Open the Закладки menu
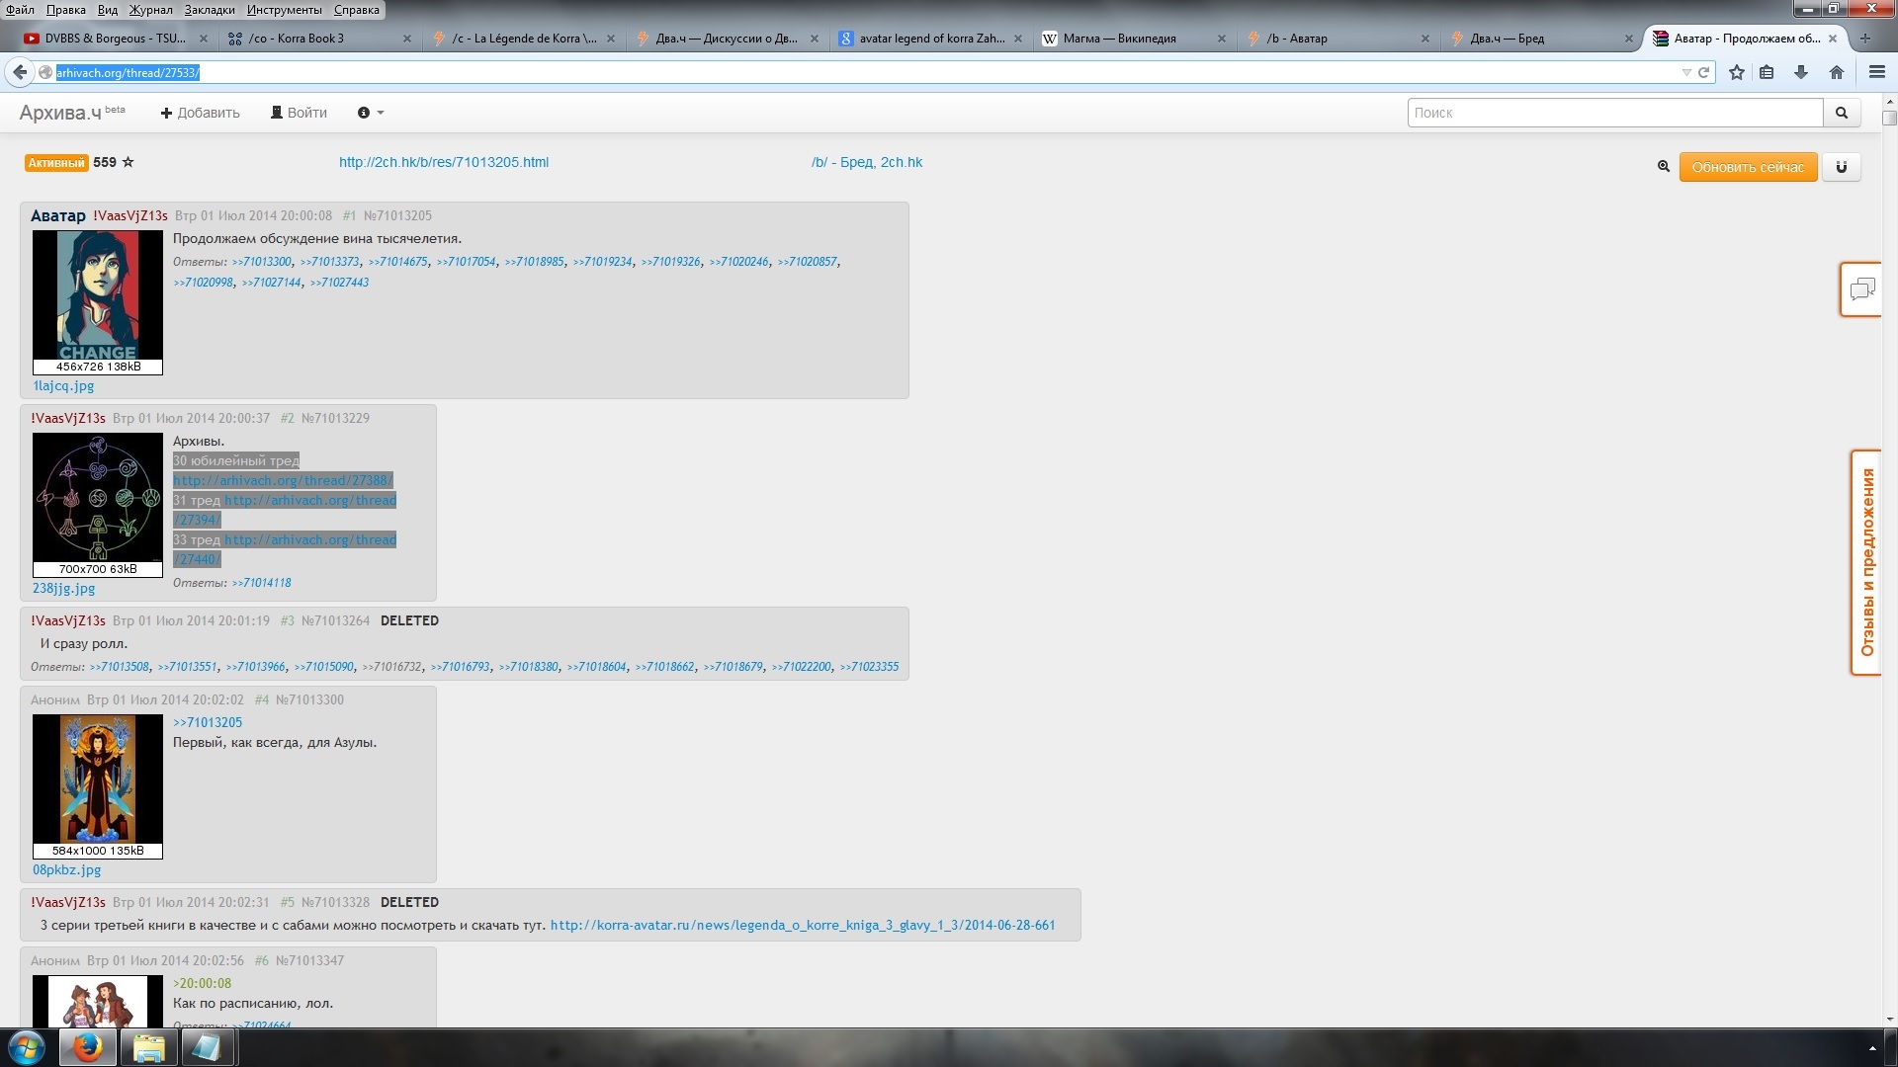 [x=210, y=10]
